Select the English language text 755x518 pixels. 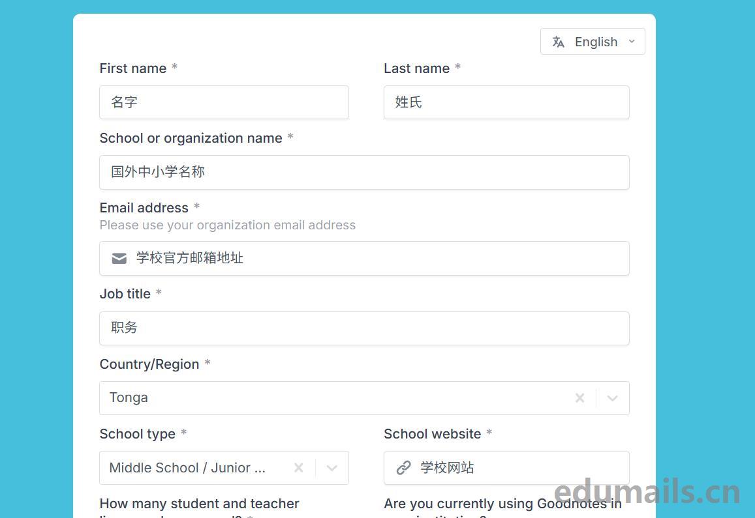(x=596, y=42)
